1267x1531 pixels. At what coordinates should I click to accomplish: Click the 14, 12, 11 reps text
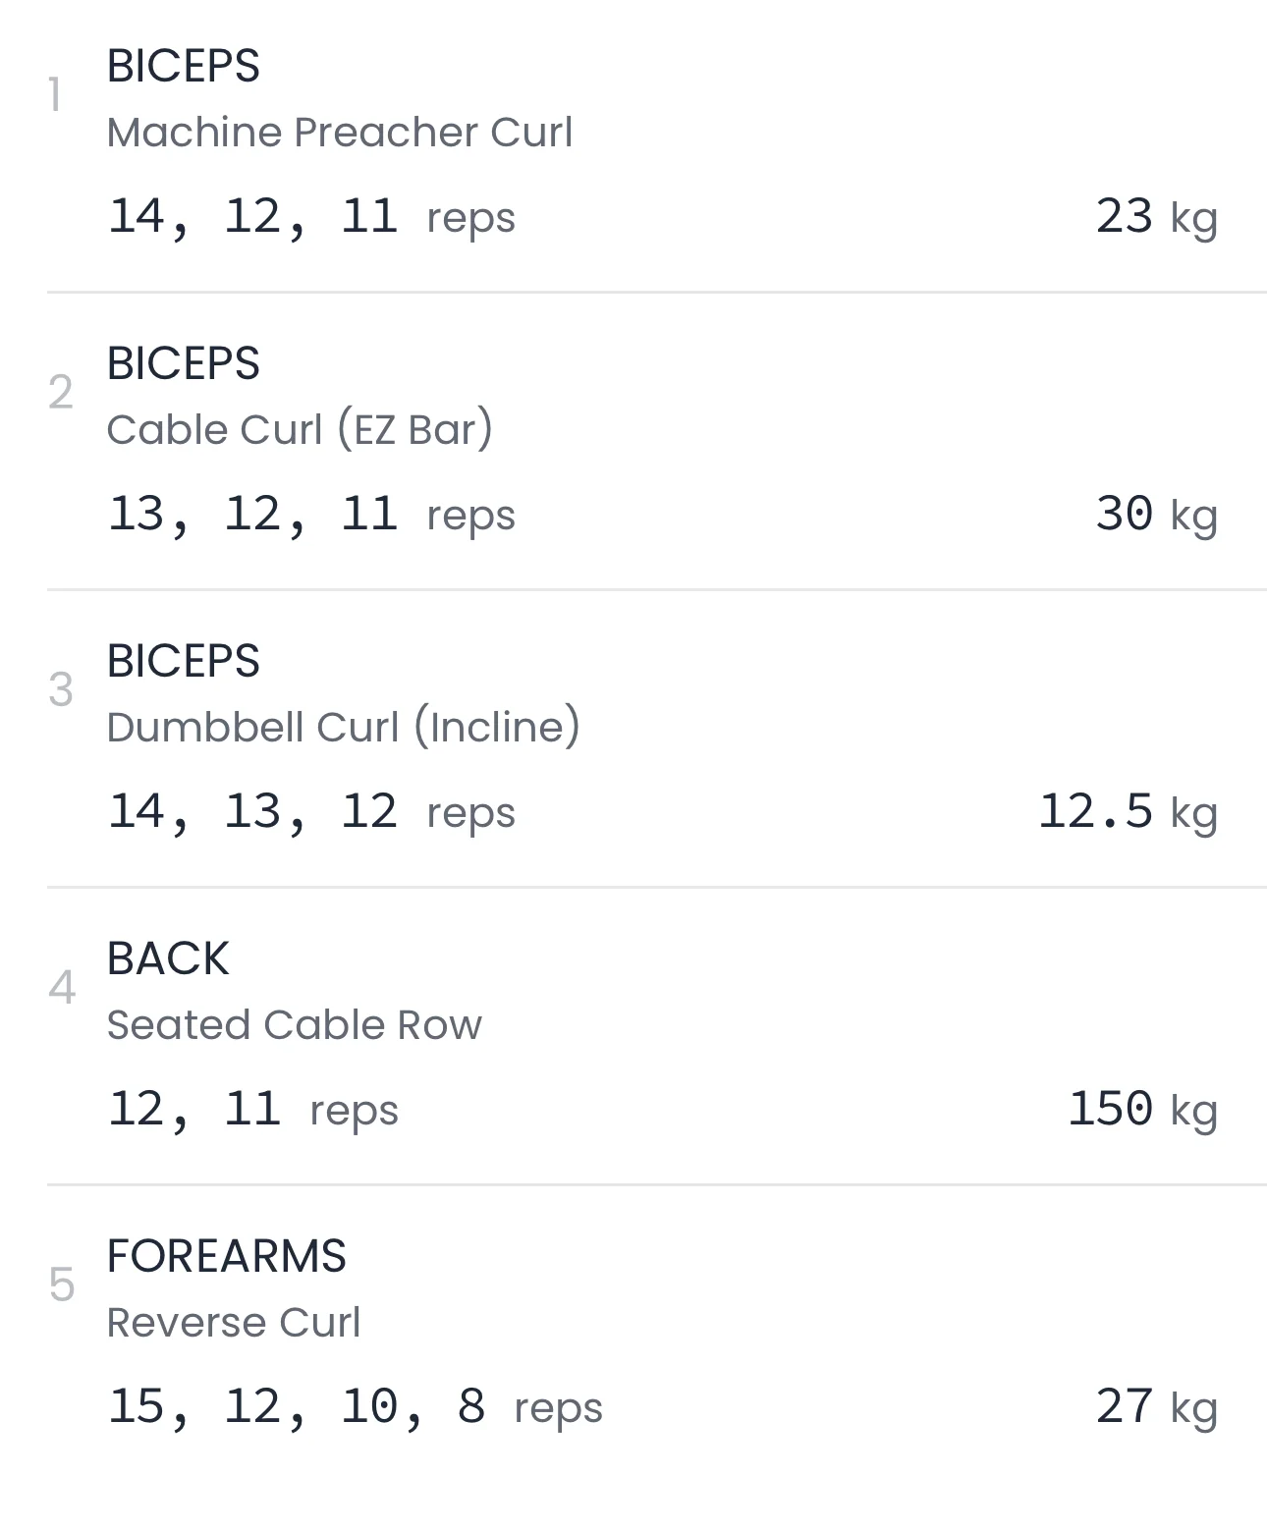click(x=310, y=217)
